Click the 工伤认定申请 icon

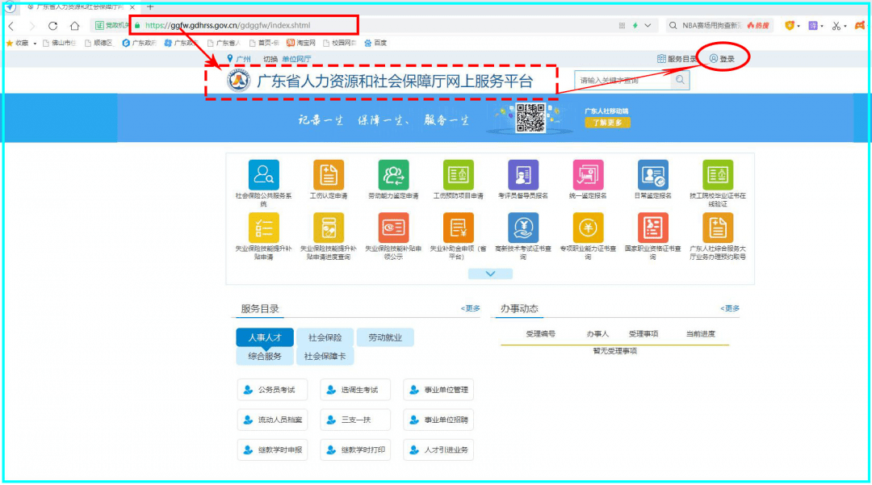point(329,175)
